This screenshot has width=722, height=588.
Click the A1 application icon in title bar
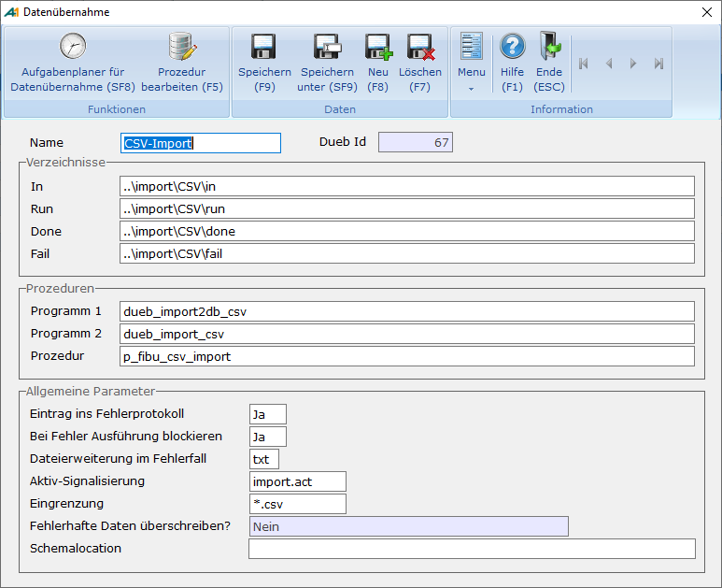[x=11, y=12]
